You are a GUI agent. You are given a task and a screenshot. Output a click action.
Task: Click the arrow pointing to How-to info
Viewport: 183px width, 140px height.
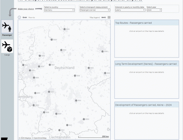coord(25,18)
